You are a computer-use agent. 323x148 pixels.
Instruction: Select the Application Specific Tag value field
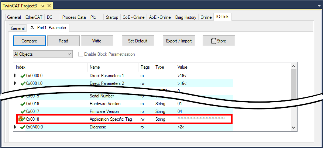pos(201,119)
